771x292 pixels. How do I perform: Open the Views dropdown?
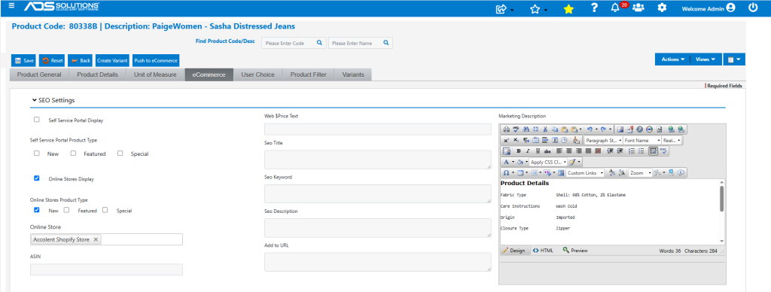pos(705,59)
